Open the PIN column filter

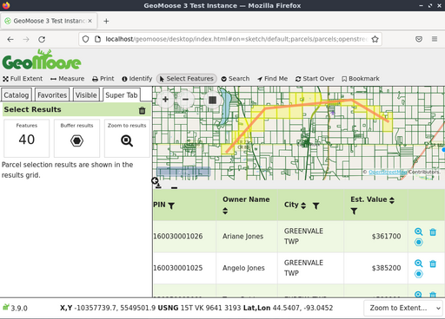click(171, 205)
